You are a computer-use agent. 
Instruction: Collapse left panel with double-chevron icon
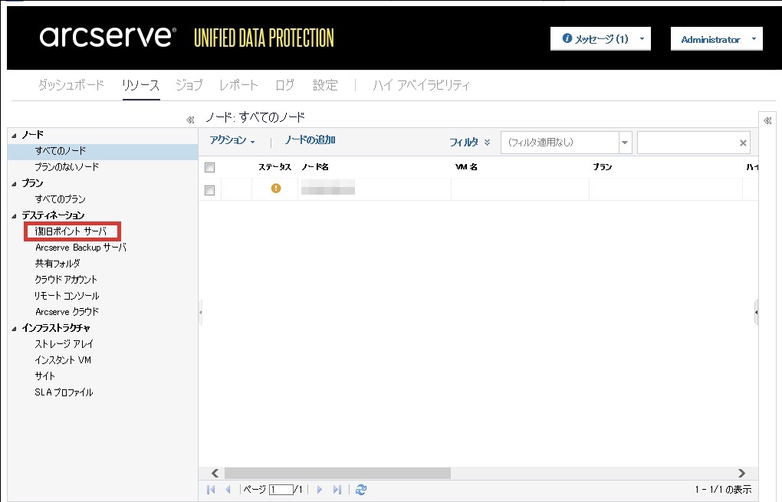190,120
